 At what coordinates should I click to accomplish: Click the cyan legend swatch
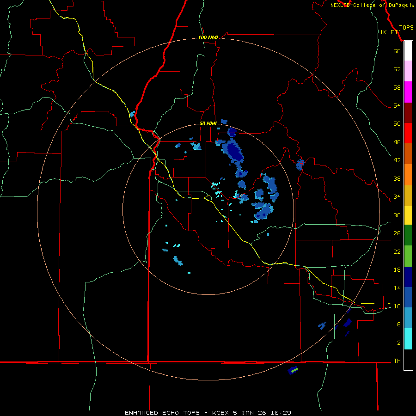[408, 339]
